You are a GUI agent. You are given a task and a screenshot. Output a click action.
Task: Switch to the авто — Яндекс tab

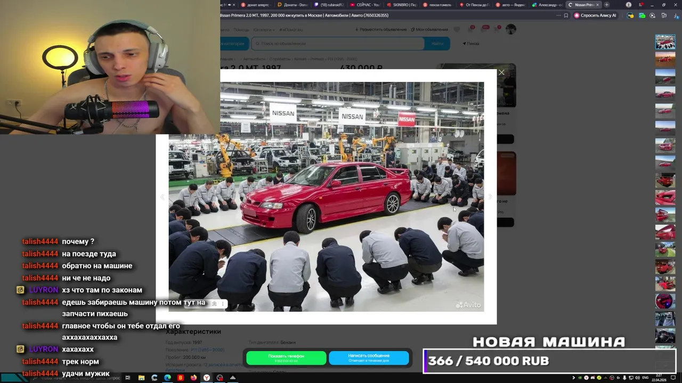tap(511, 5)
